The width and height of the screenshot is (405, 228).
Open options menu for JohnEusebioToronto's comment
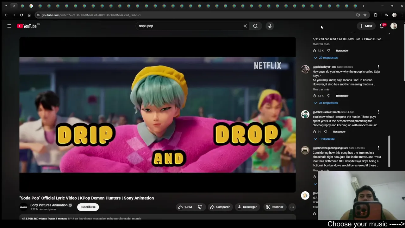tap(378, 112)
